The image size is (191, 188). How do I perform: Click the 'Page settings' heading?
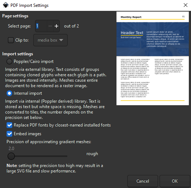15,16
